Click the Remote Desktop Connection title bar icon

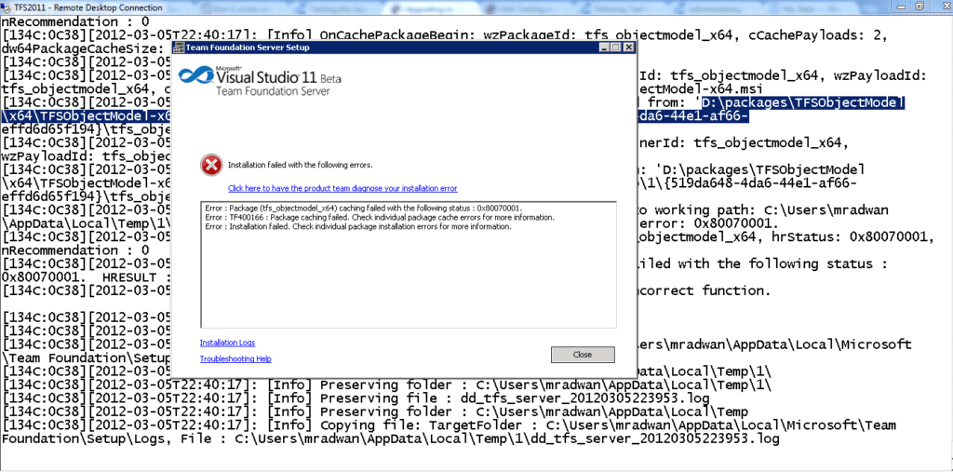[x=7, y=7]
